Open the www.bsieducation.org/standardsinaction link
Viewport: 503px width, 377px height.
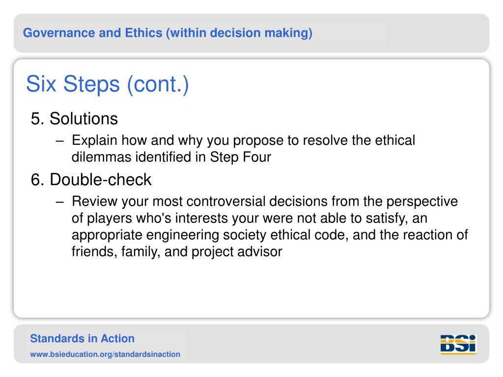(105, 354)
